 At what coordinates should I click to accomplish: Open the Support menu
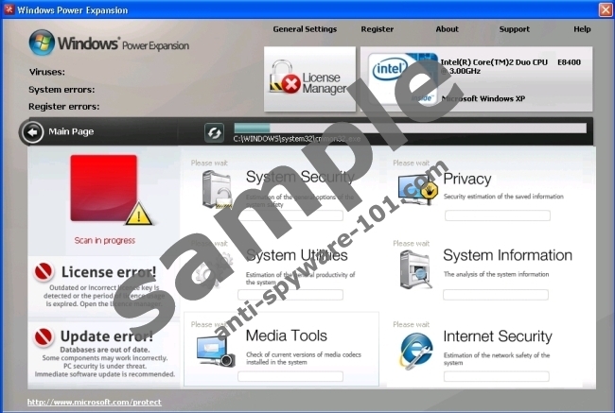coord(514,29)
